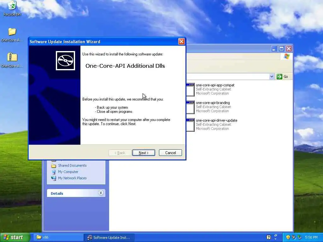Select the one-core-api-driver-update file name

(216, 120)
